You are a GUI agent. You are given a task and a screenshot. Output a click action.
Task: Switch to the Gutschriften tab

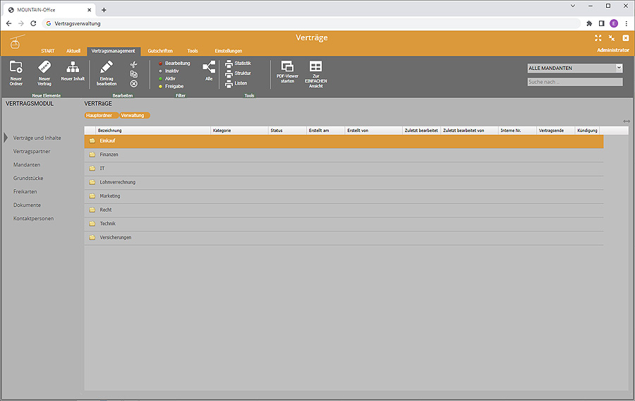pos(160,52)
